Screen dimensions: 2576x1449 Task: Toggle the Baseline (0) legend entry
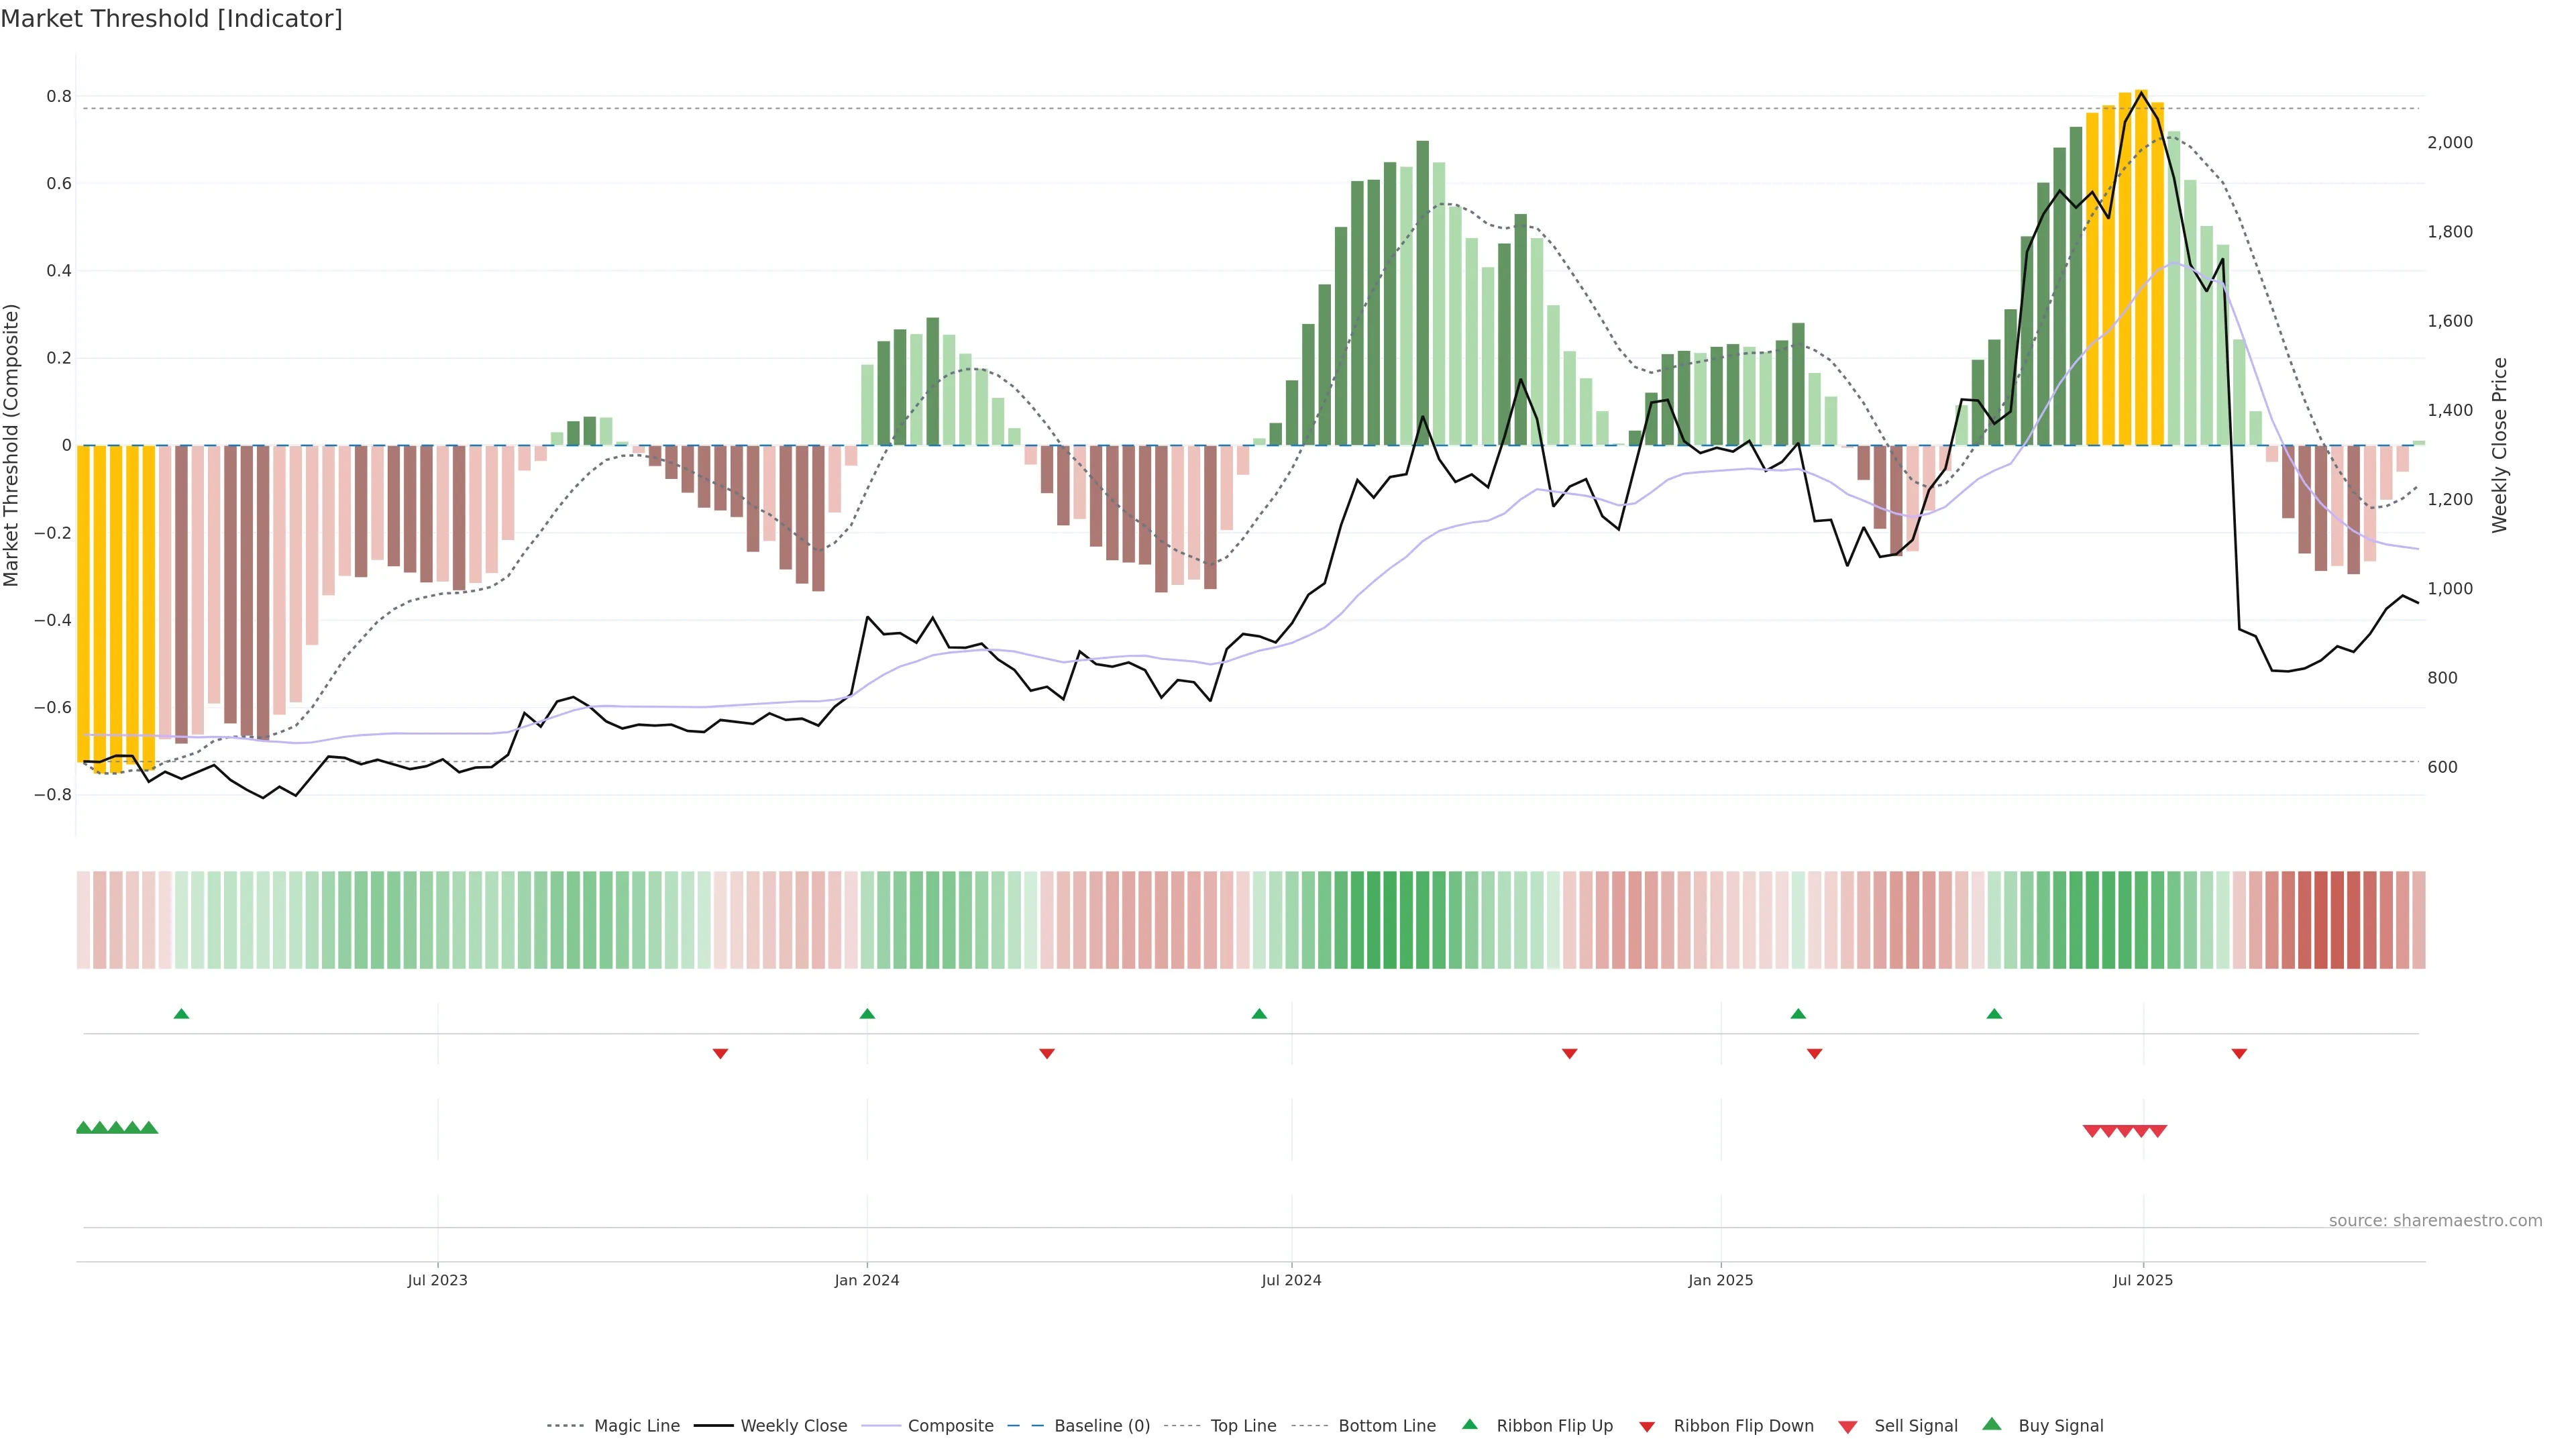[1101, 1426]
